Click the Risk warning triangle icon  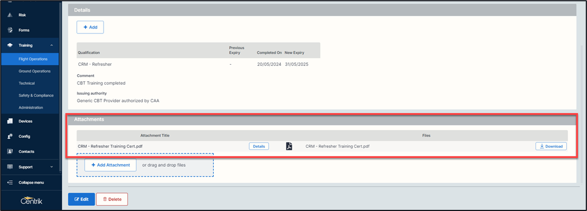pos(10,15)
